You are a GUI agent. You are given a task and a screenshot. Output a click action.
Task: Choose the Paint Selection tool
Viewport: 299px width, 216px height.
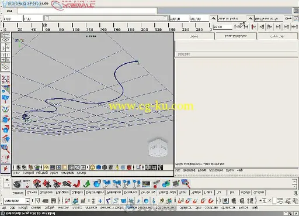click(x=5, y=149)
